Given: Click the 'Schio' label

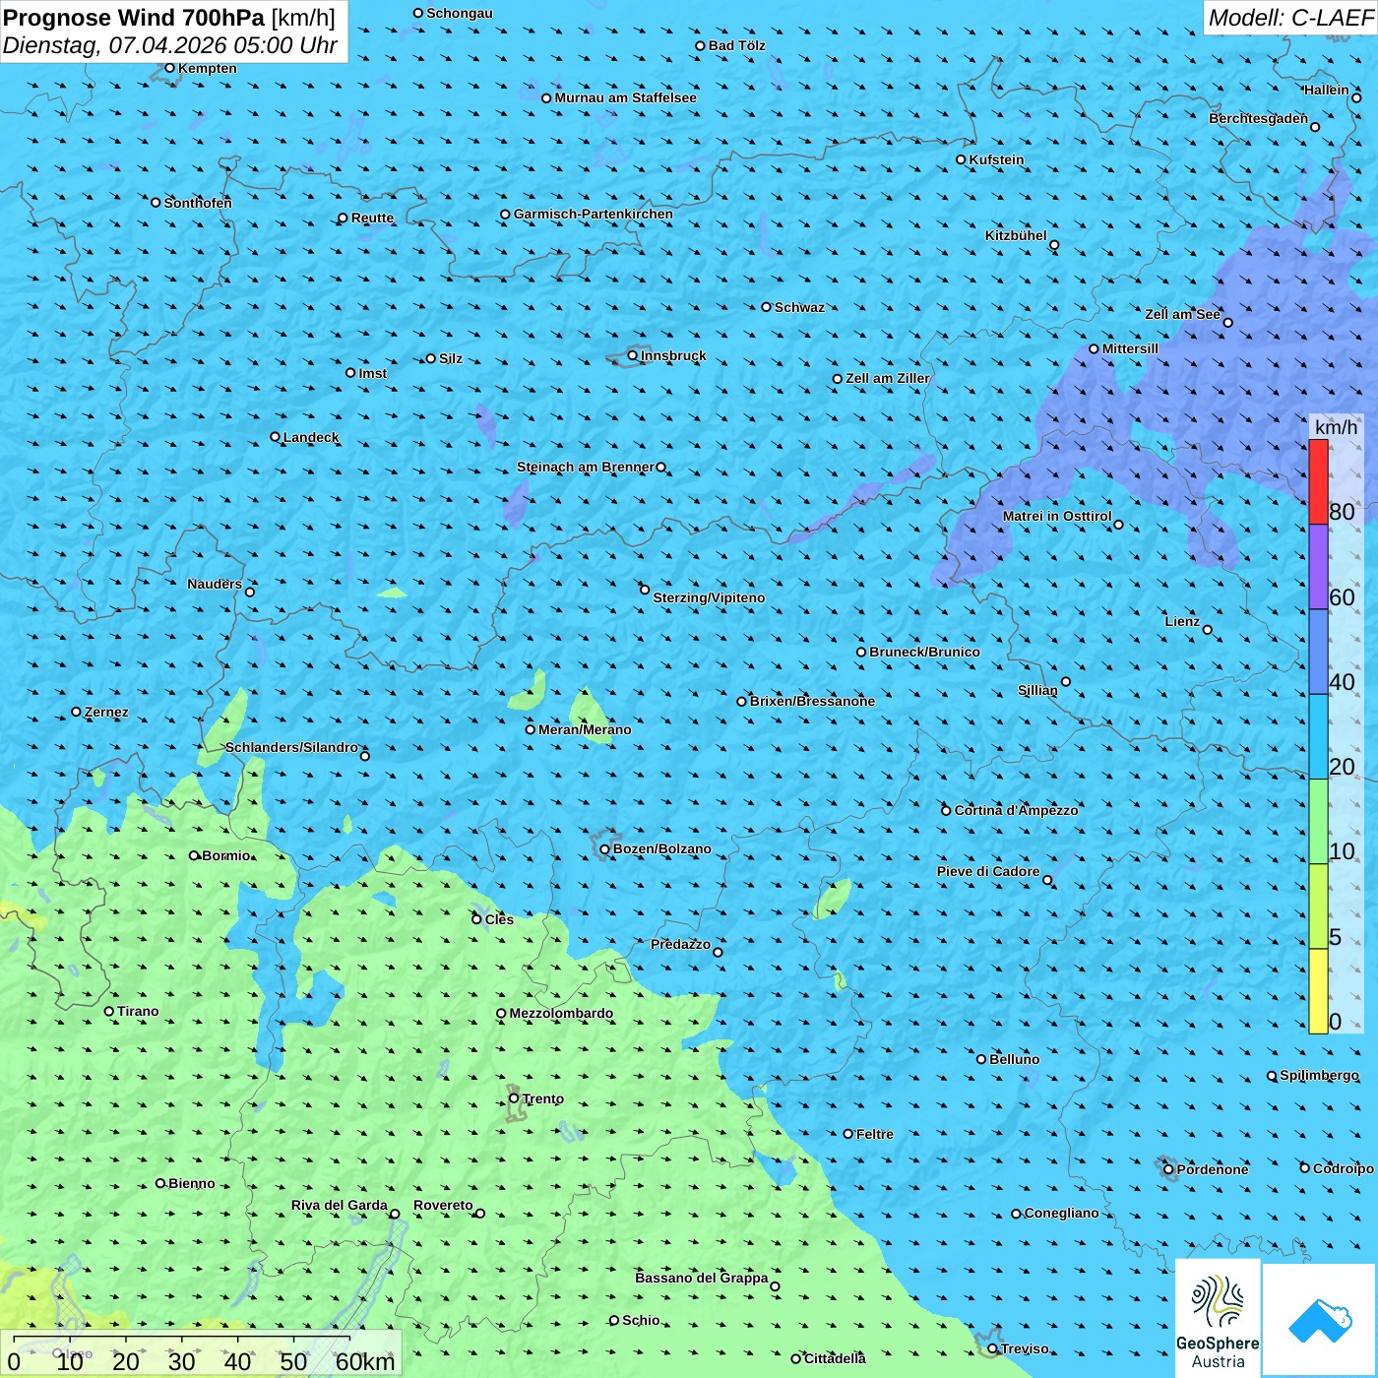Looking at the screenshot, I should click(x=642, y=1320).
